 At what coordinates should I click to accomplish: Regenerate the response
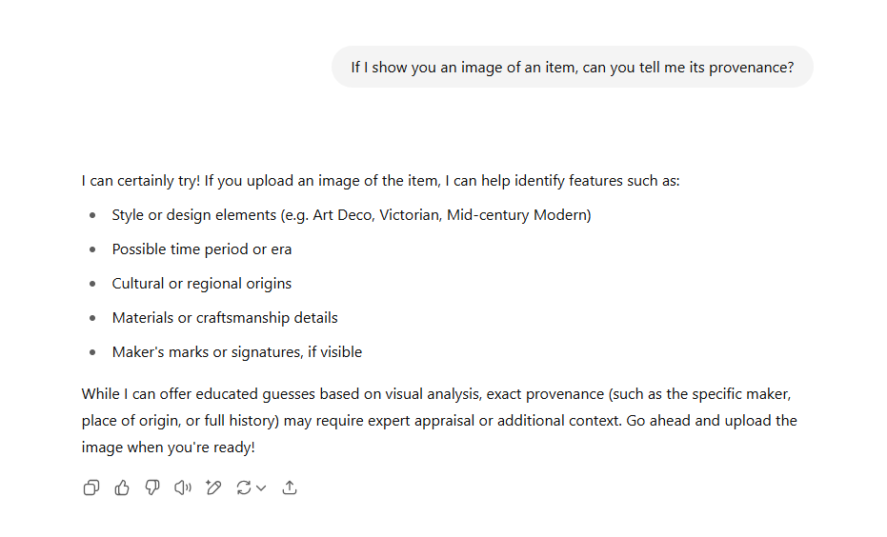click(244, 487)
